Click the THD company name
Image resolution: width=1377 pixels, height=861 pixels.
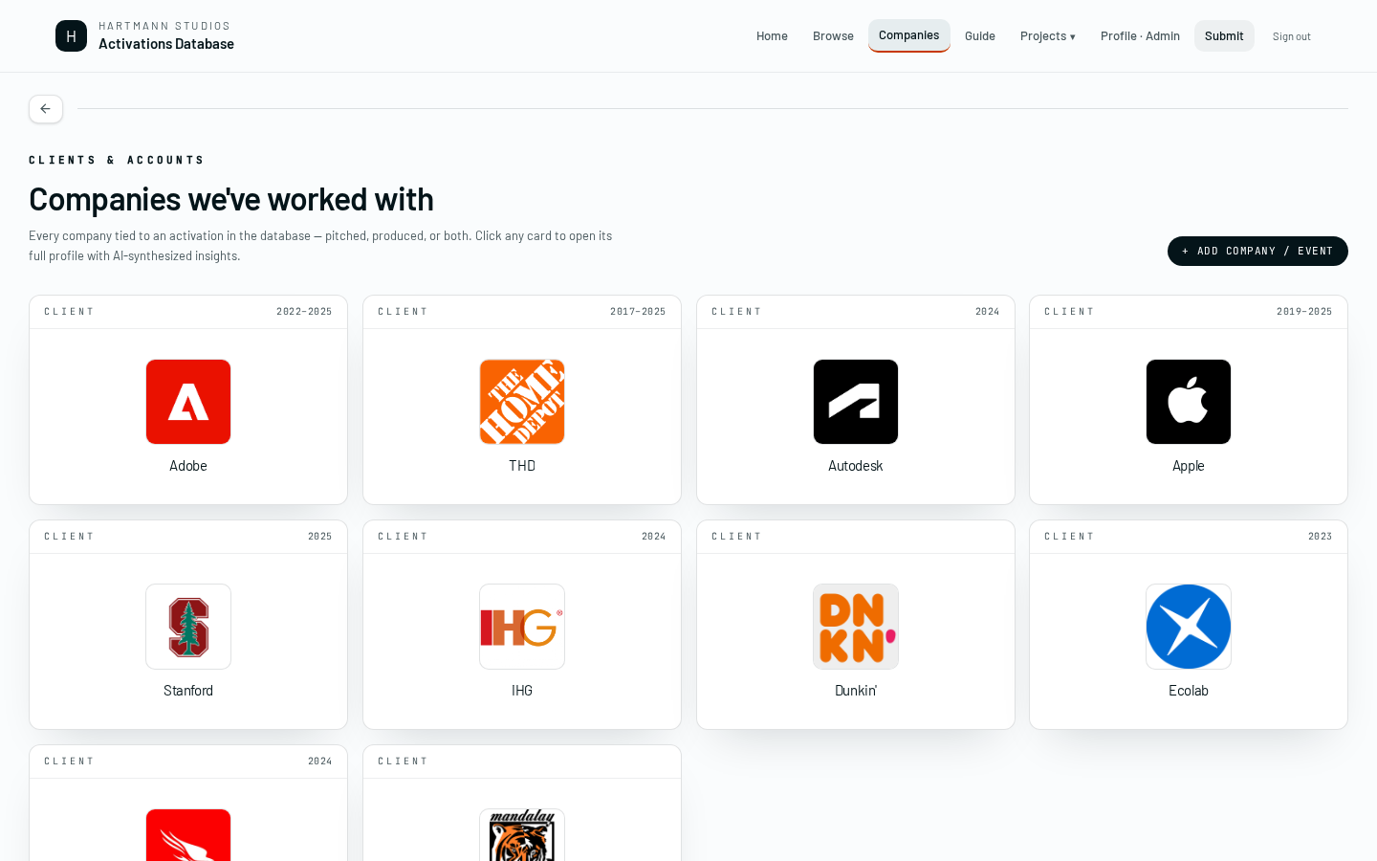522,466
